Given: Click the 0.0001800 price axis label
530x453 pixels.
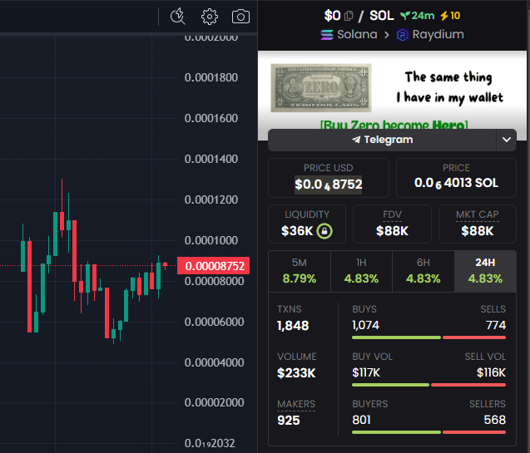Looking at the screenshot, I should pyautogui.click(x=211, y=77).
